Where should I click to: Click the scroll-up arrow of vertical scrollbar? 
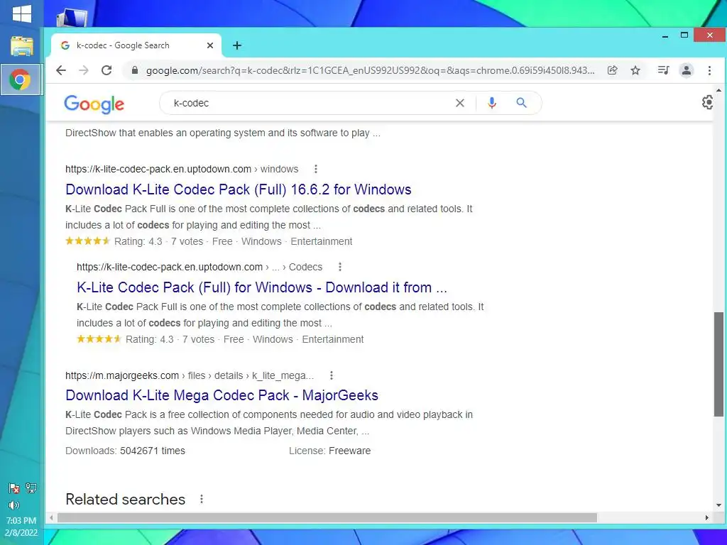pos(718,90)
